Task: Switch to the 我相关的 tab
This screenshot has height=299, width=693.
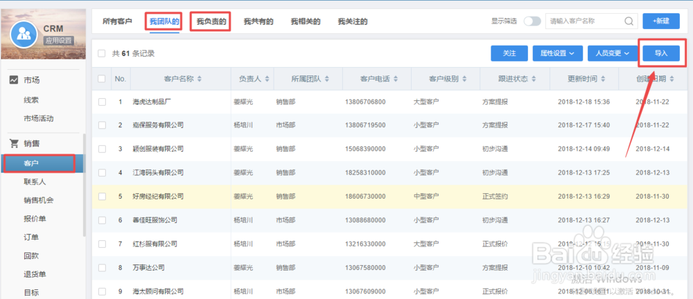Action: coord(306,21)
